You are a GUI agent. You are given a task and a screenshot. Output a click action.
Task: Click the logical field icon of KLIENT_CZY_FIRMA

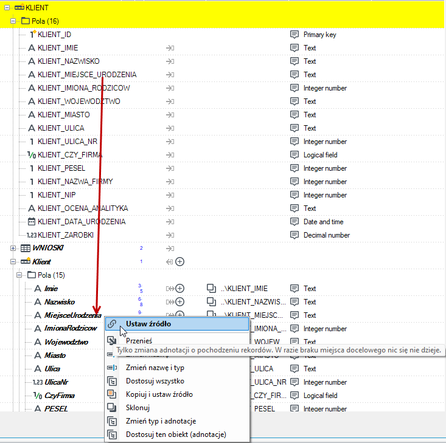click(32, 155)
